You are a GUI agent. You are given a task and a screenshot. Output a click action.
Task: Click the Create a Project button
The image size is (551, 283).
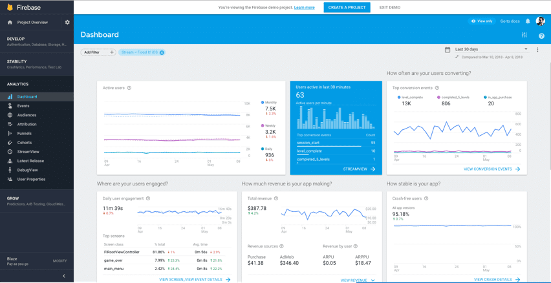point(347,7)
